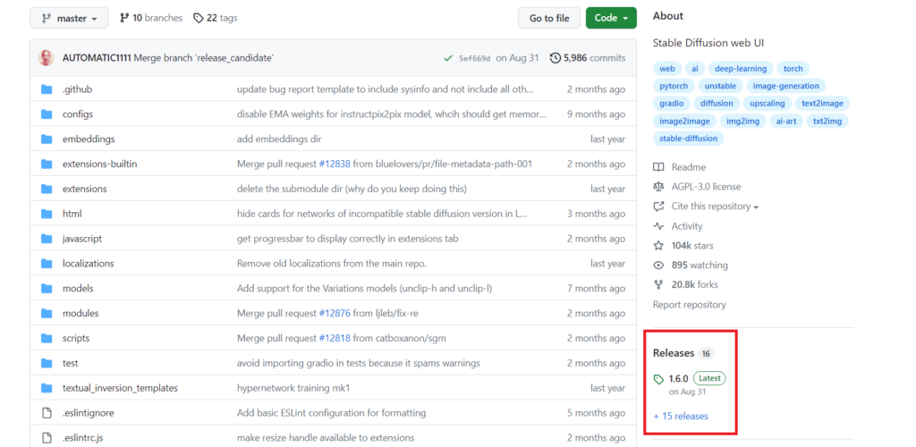The image size is (916, 447).
Task: Click the folder icon for embeddings
Action: 47,139
